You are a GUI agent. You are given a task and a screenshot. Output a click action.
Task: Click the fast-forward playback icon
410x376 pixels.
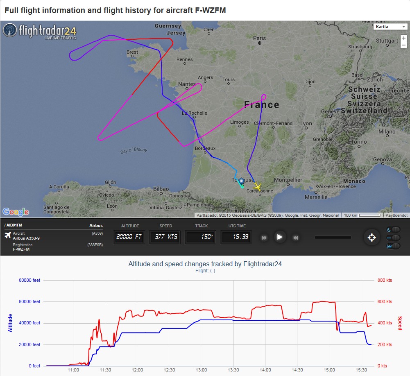pos(295,238)
